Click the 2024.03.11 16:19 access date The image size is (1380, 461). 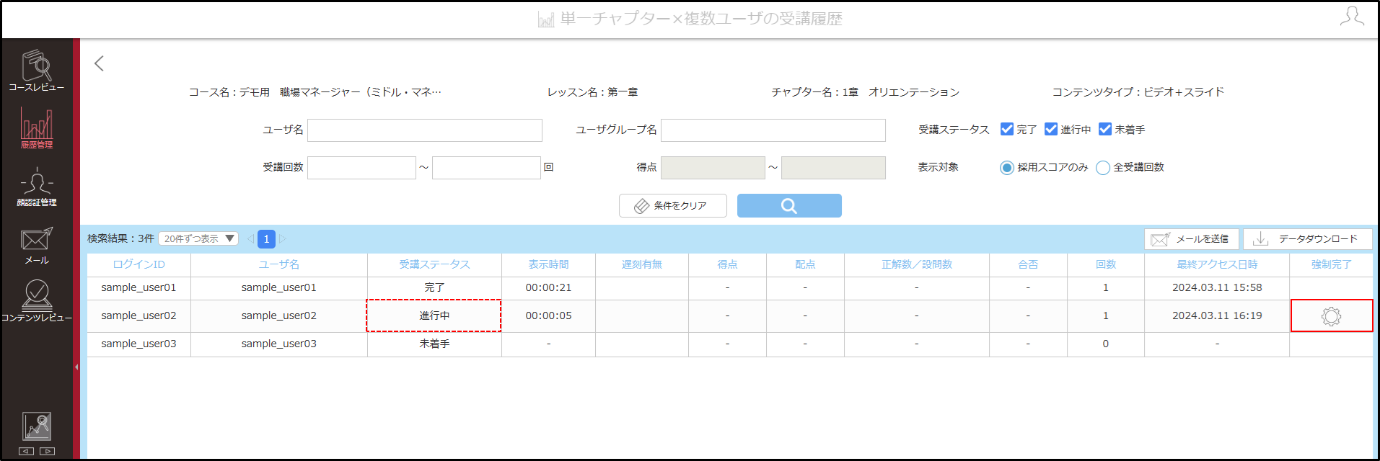coord(1217,315)
